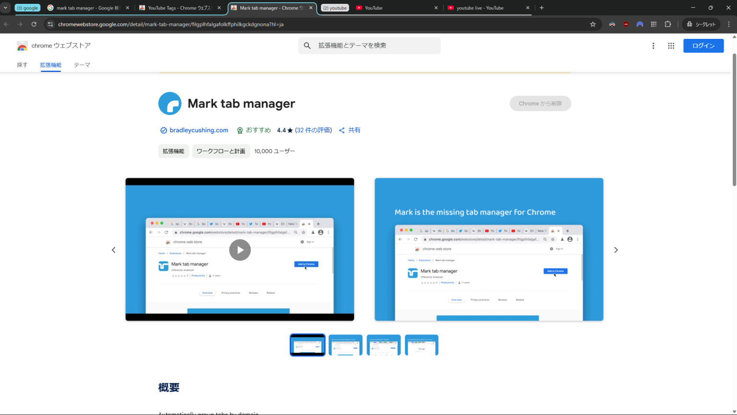Select the second screenshot thumbnail
The image size is (737, 415).
(x=345, y=345)
